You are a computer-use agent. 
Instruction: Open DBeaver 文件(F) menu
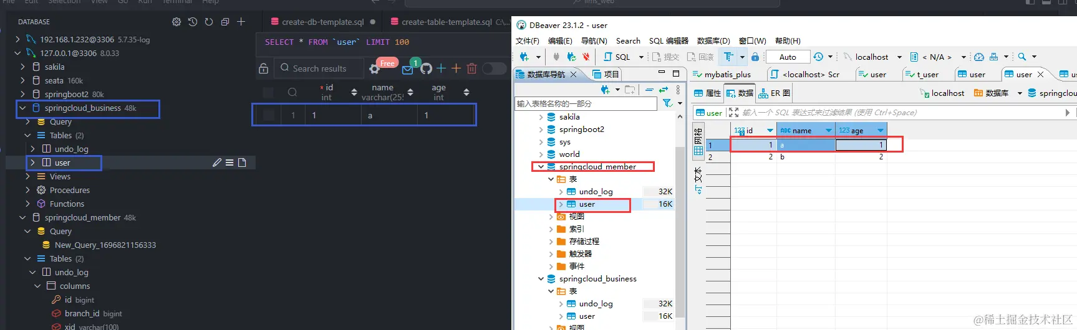(x=527, y=41)
